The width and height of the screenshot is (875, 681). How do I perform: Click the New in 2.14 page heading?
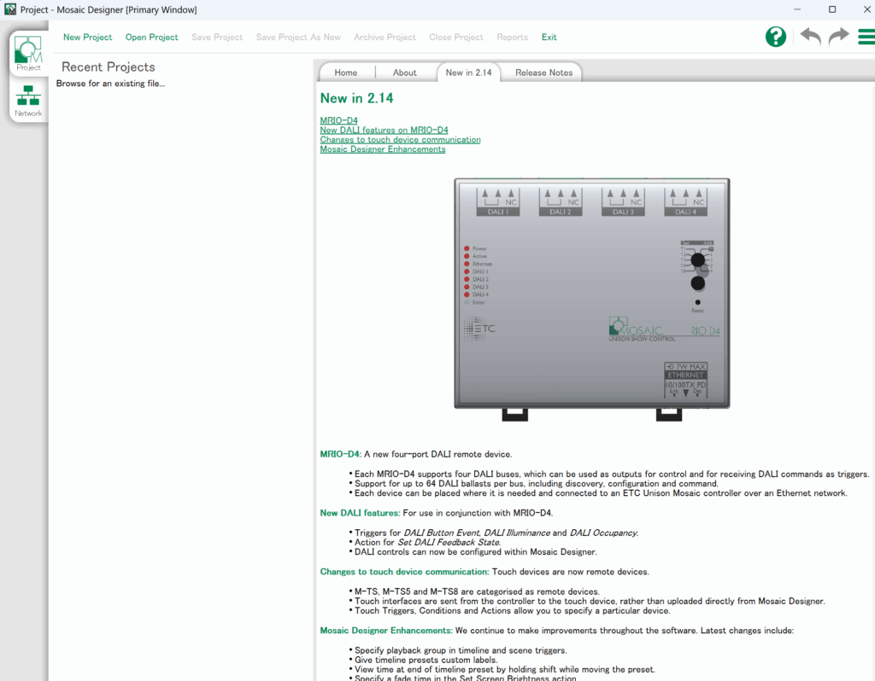point(356,98)
